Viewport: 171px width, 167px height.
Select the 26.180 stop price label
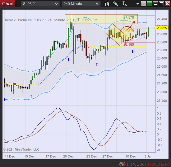click(x=129, y=44)
